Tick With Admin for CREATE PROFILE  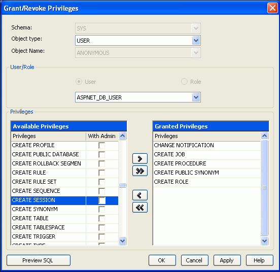101,145
